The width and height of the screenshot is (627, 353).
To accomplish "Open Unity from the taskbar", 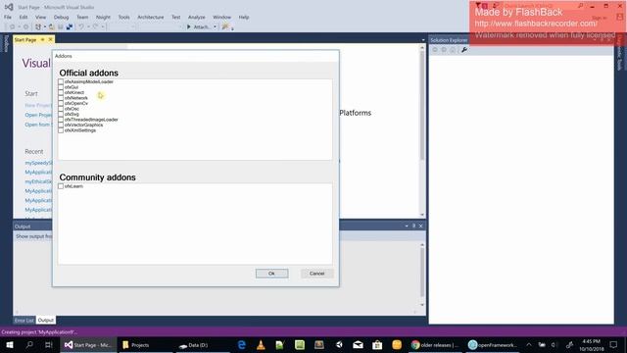I will [x=339, y=344].
